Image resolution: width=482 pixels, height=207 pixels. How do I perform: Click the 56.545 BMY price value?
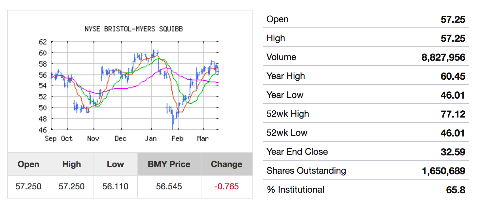pos(169,186)
